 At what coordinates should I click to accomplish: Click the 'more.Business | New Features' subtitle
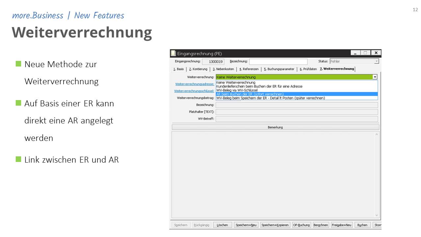click(68, 15)
